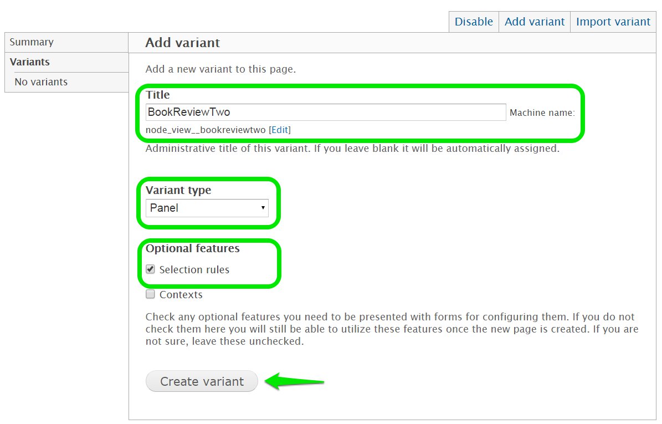662x424 pixels.
Task: Click the machine name Edit hyperlink
Action: point(280,130)
